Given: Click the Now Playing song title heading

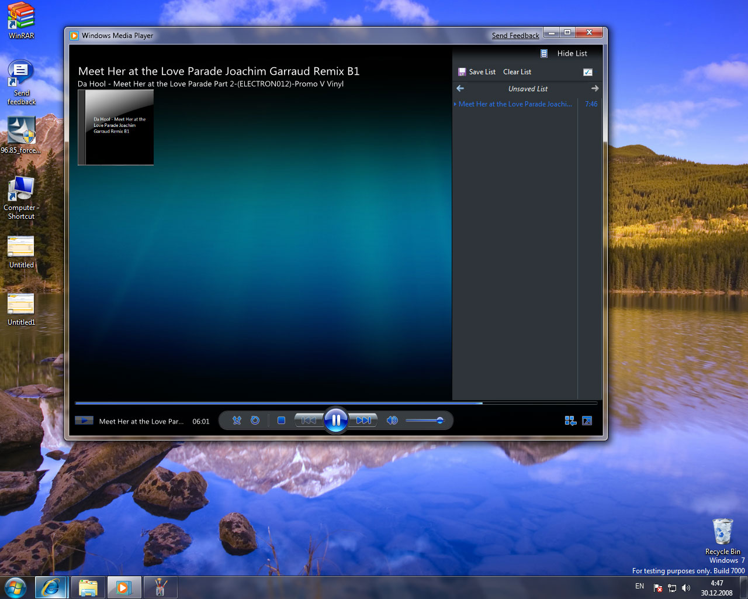Looking at the screenshot, I should point(219,71).
